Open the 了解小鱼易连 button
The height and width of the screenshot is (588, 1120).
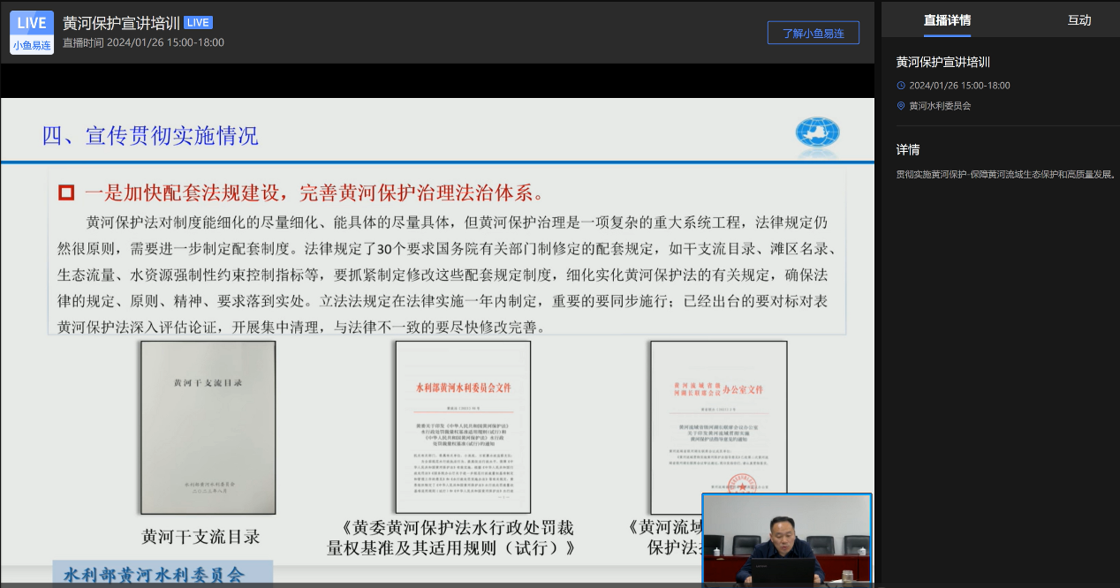(x=813, y=34)
